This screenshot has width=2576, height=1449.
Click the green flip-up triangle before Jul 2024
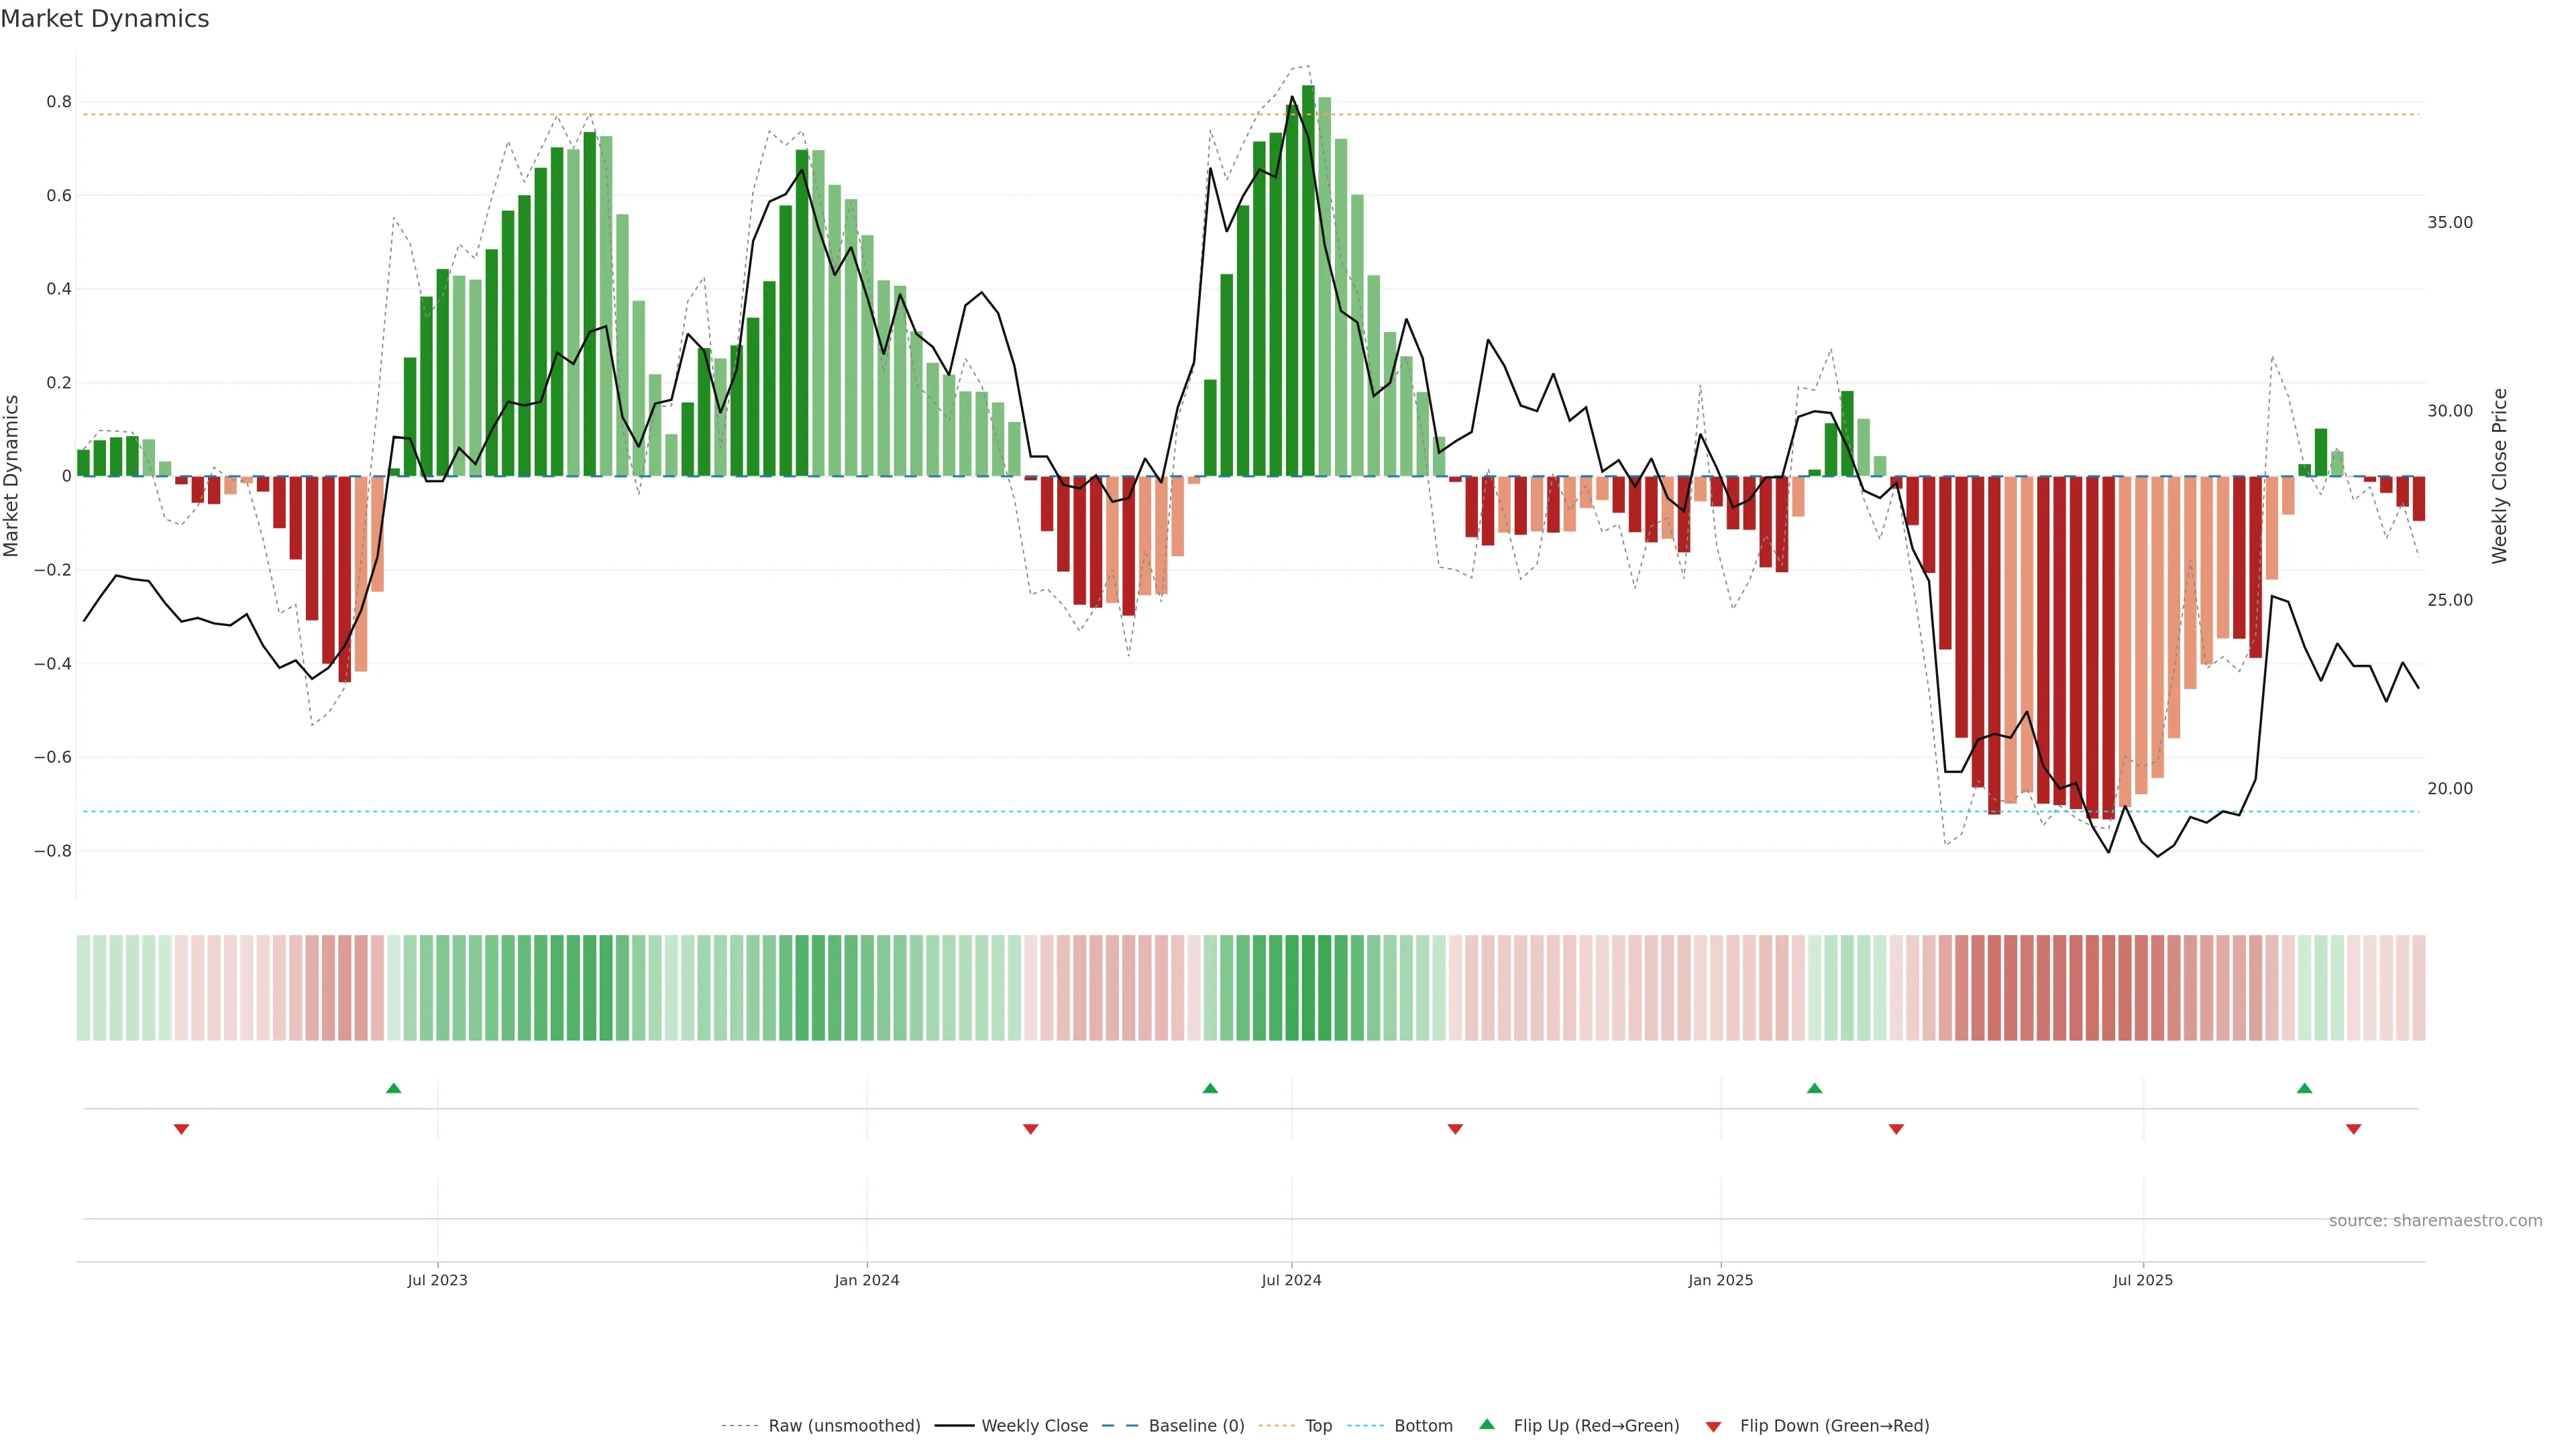[x=1210, y=1088]
